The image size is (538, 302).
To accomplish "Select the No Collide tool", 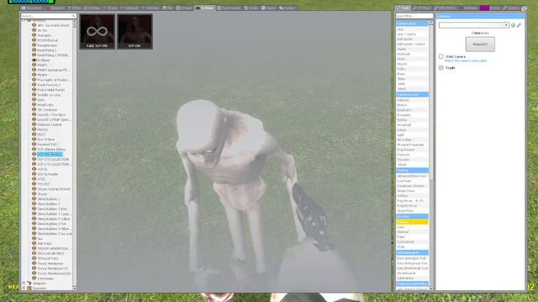I will pyautogui.click(x=412, y=140).
